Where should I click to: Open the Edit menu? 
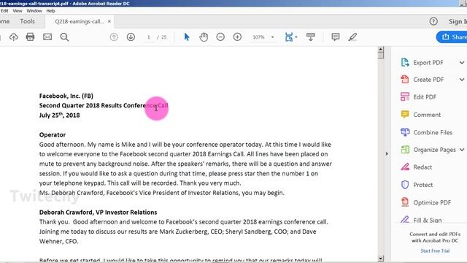tap(4, 11)
